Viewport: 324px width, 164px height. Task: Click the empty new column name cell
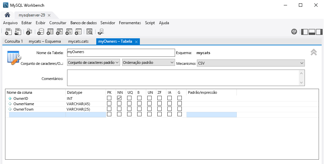(x=37, y=115)
